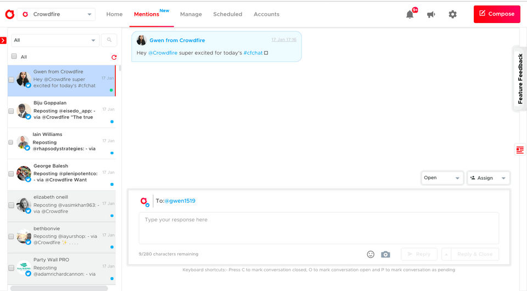This screenshot has height=291, width=527.
Task: Click the @Crowdfire mention link in message
Action: tap(162, 53)
